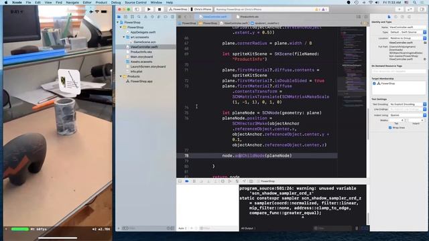The width and height of the screenshot is (429, 241).
Task: Open the Test navigator
Action: (152, 17)
